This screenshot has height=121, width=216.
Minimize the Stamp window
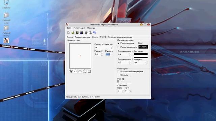click(x=141, y=25)
